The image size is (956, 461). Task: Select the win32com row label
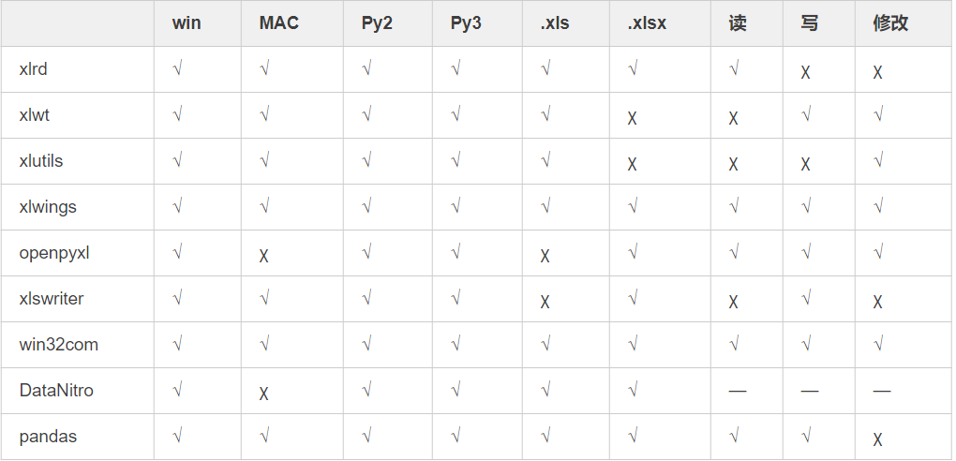coord(58,345)
